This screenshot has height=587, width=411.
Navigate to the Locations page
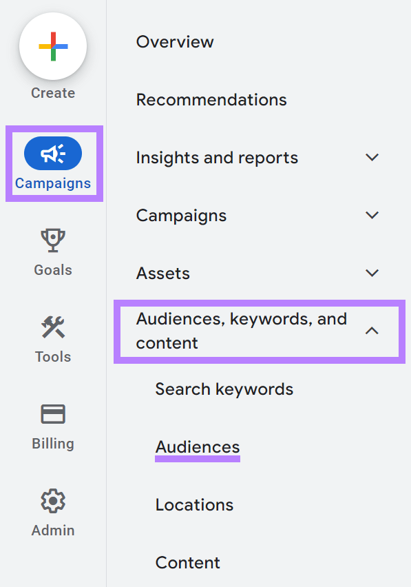coord(194,504)
